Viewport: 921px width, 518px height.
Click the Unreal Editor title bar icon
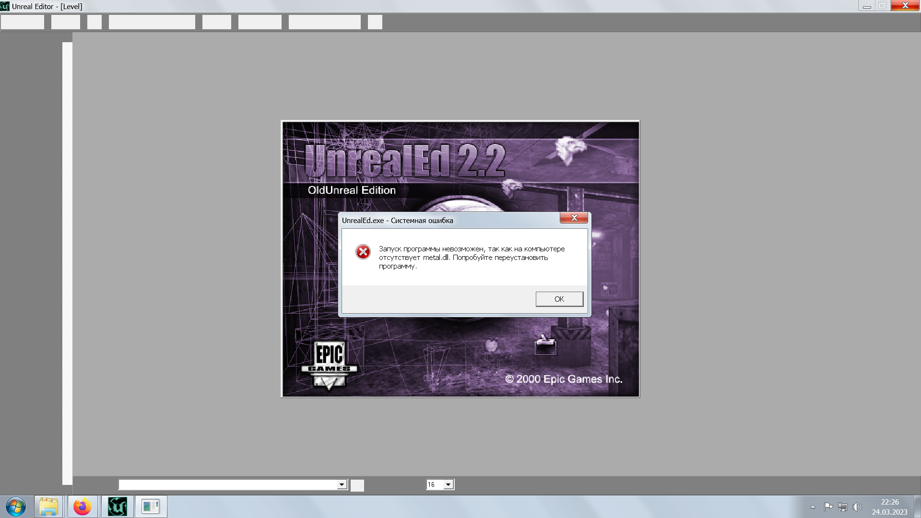tap(5, 6)
